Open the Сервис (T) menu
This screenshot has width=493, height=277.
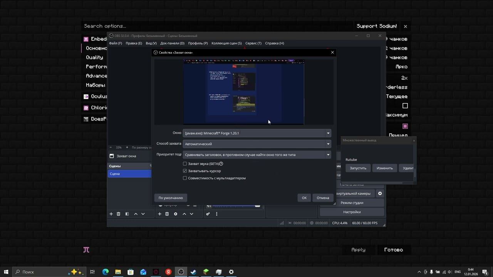[253, 43]
